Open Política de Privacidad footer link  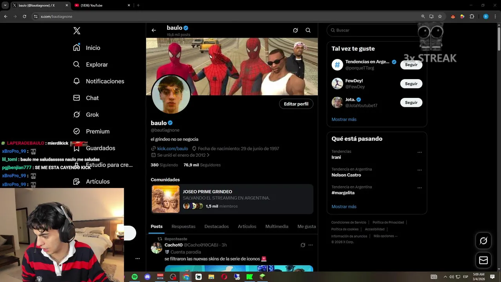tap(388, 222)
